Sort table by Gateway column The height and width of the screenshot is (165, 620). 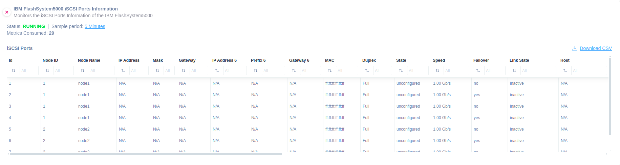pos(184,71)
